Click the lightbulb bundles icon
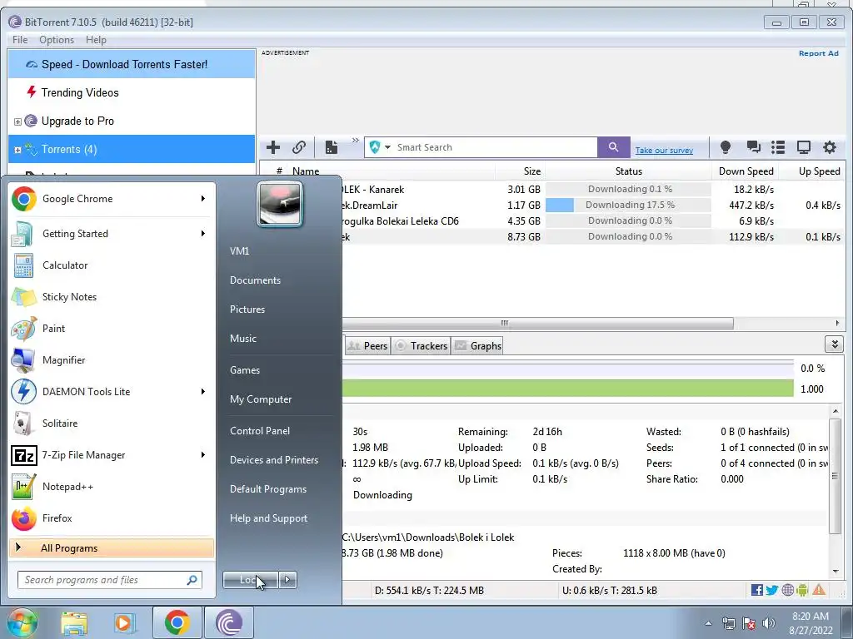 pyautogui.click(x=726, y=147)
